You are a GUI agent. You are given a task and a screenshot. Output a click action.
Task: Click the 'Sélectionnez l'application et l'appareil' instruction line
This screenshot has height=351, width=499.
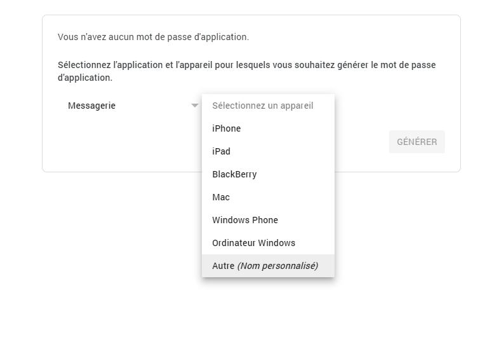point(246,65)
